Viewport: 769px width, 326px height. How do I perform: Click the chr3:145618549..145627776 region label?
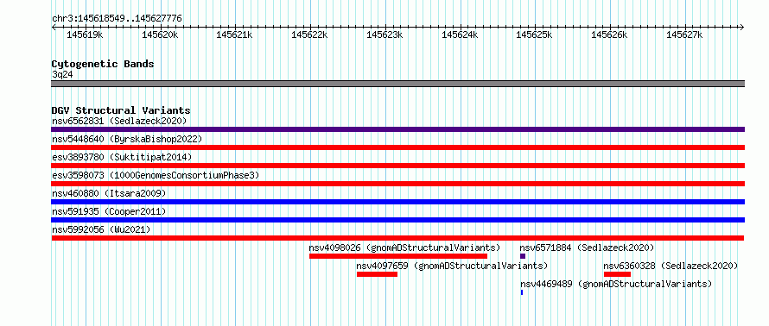(117, 19)
